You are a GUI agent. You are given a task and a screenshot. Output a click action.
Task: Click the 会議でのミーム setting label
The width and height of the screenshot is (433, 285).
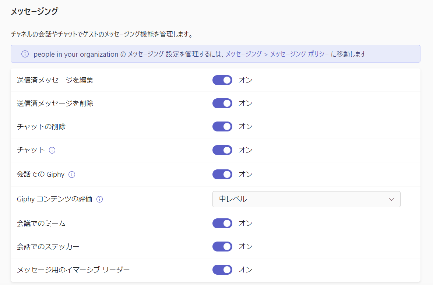point(41,223)
